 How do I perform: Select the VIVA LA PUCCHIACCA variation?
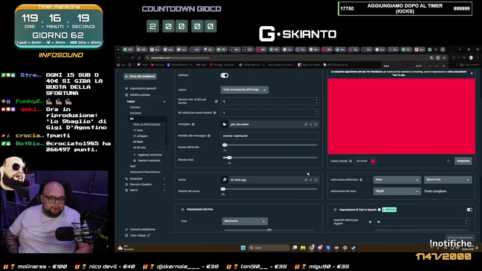pyautogui.click(x=146, y=125)
